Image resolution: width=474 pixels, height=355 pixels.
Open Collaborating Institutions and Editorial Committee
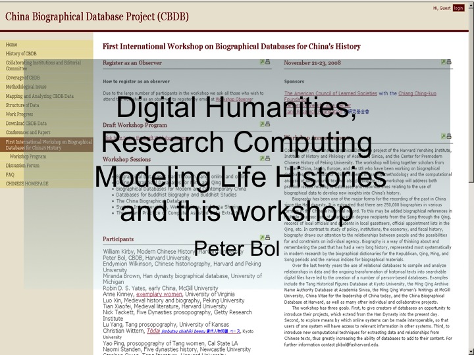point(43,66)
